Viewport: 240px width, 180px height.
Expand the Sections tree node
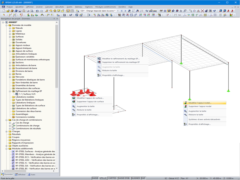point(10,63)
